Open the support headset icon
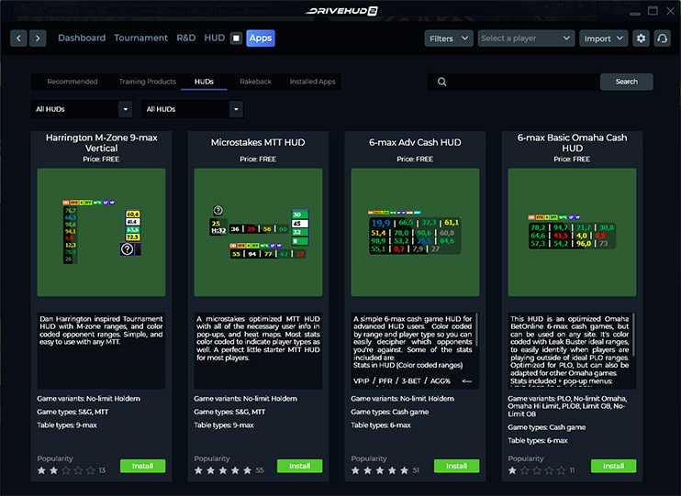 [663, 39]
